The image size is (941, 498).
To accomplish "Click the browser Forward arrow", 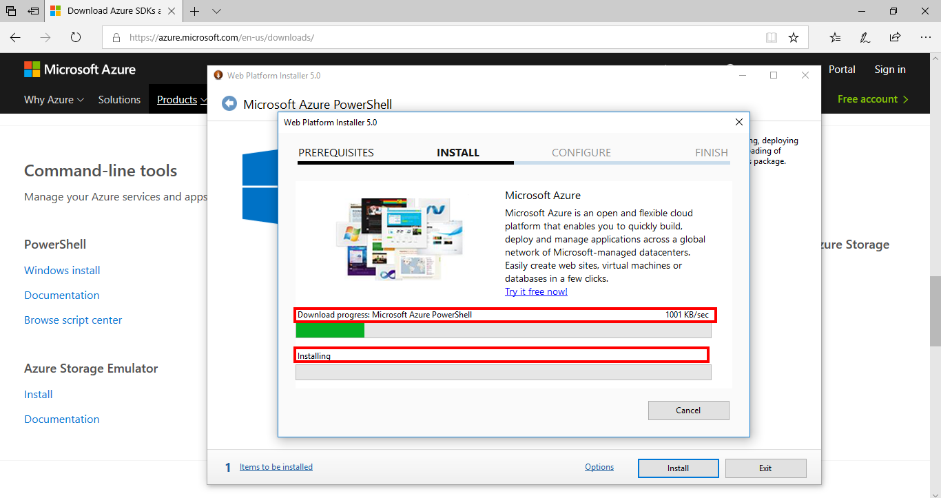I will 45,37.
